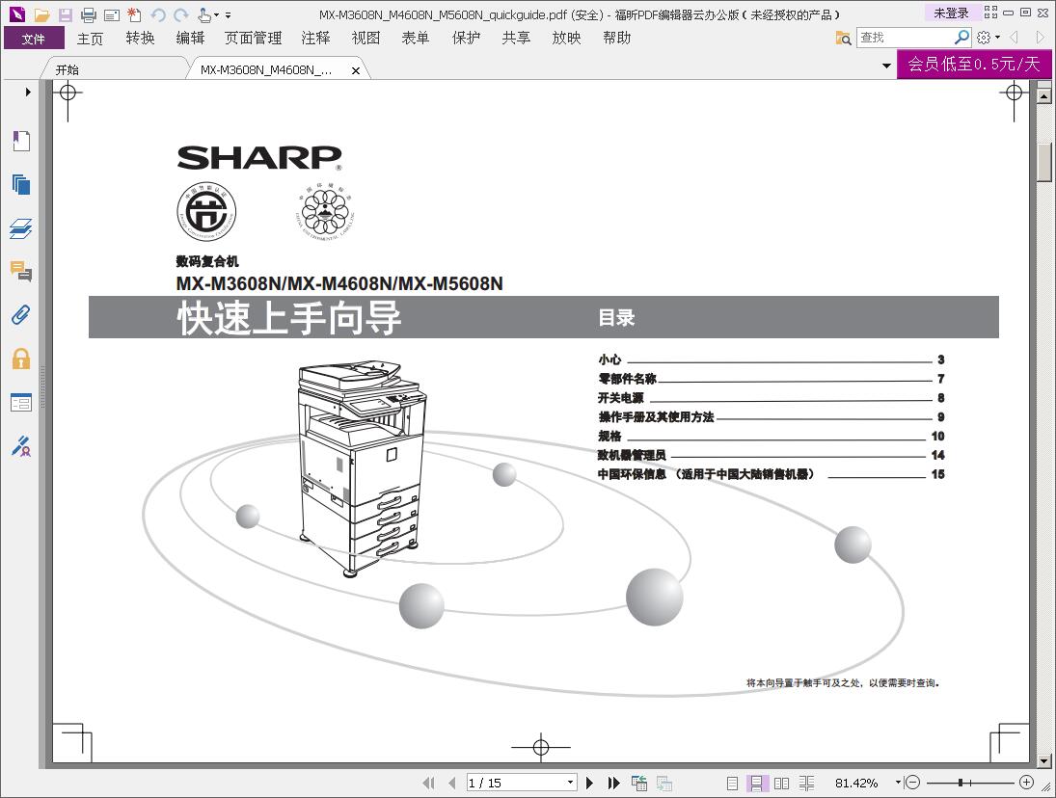The height and width of the screenshot is (798, 1056).
Task: Open the 文件 menu
Action: click(x=34, y=39)
